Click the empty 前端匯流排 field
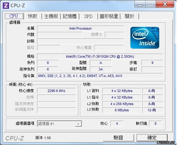Viewport: 177px width, 145px height. click(x=56, y=110)
